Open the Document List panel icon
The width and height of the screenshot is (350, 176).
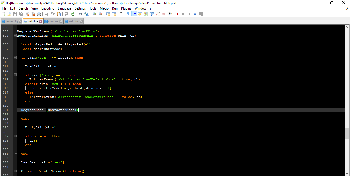(152, 14)
